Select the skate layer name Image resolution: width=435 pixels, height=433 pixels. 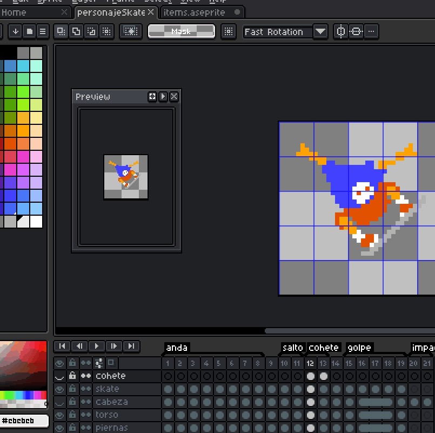click(108, 389)
